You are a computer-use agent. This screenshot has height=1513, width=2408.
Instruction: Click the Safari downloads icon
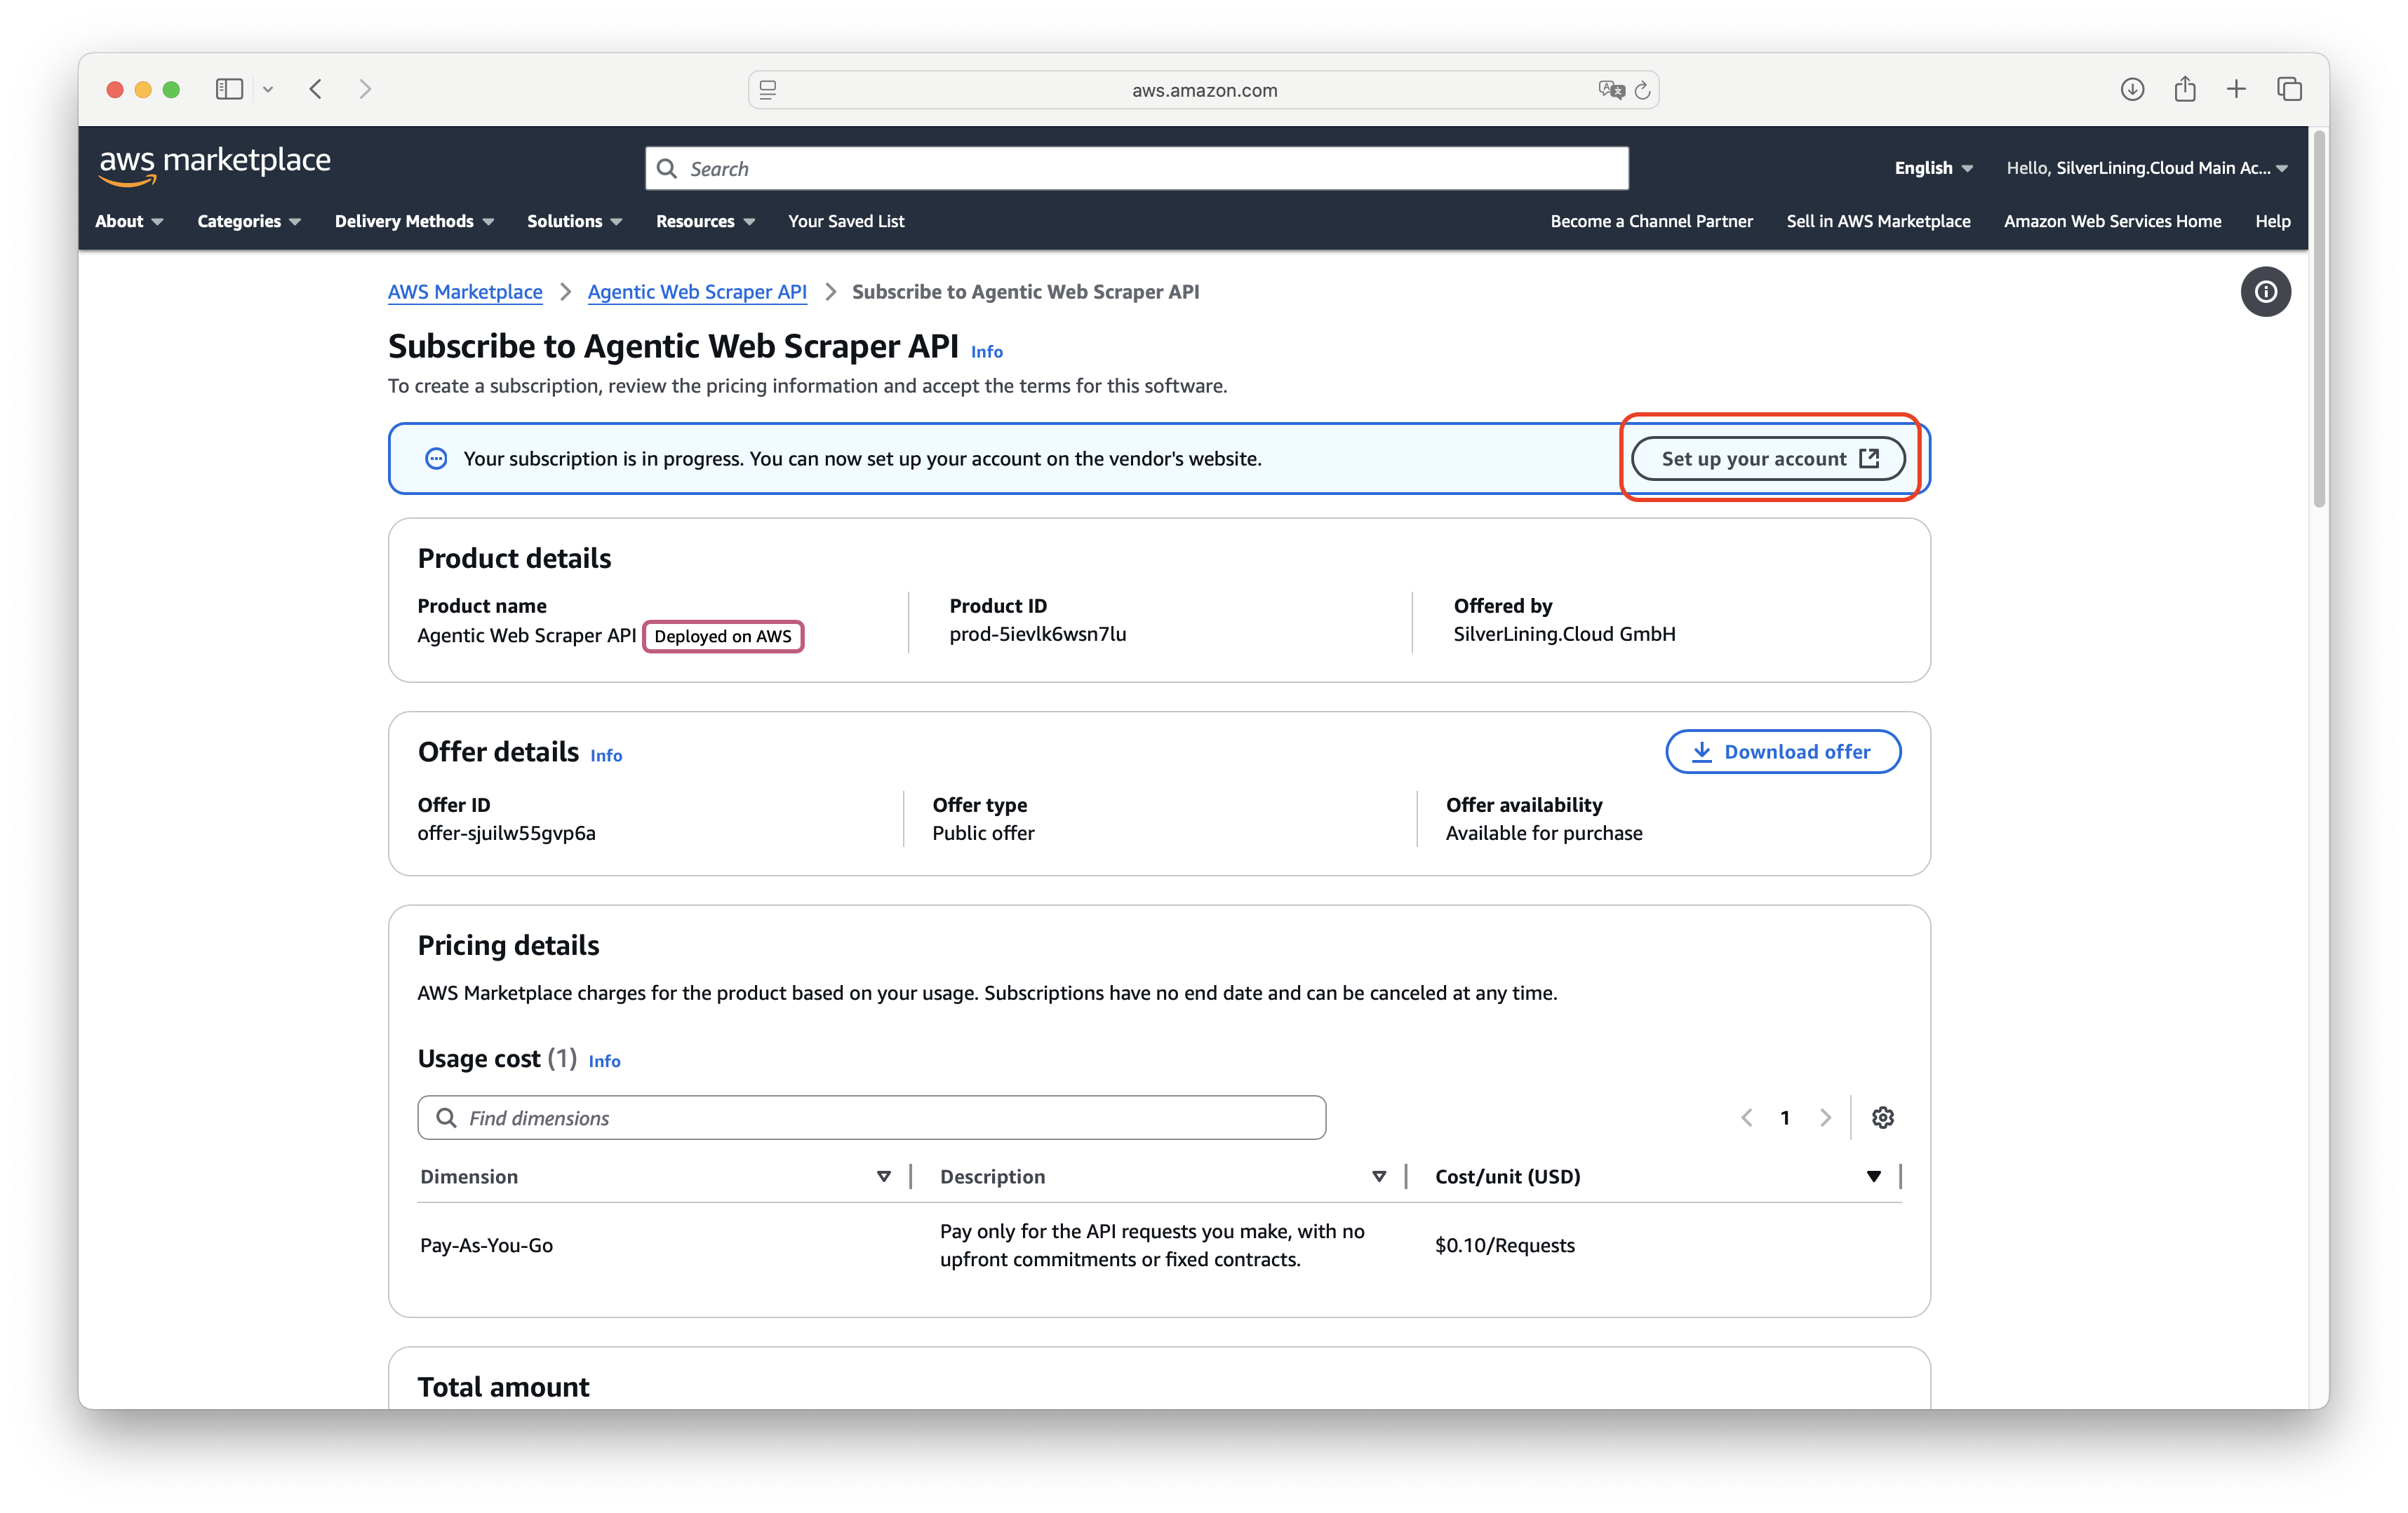click(2132, 90)
